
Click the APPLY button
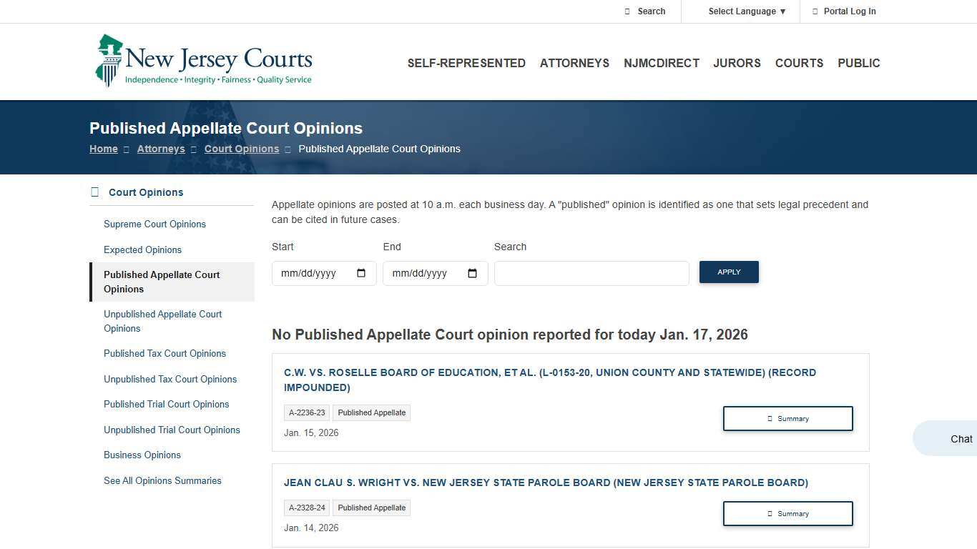coord(729,272)
